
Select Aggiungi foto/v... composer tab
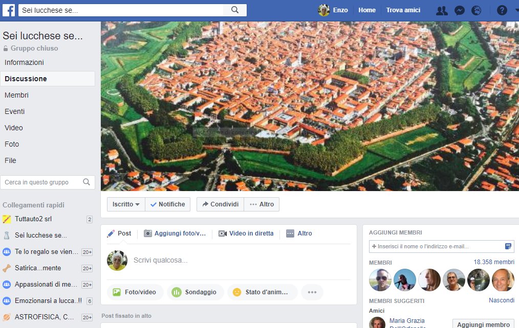(175, 233)
